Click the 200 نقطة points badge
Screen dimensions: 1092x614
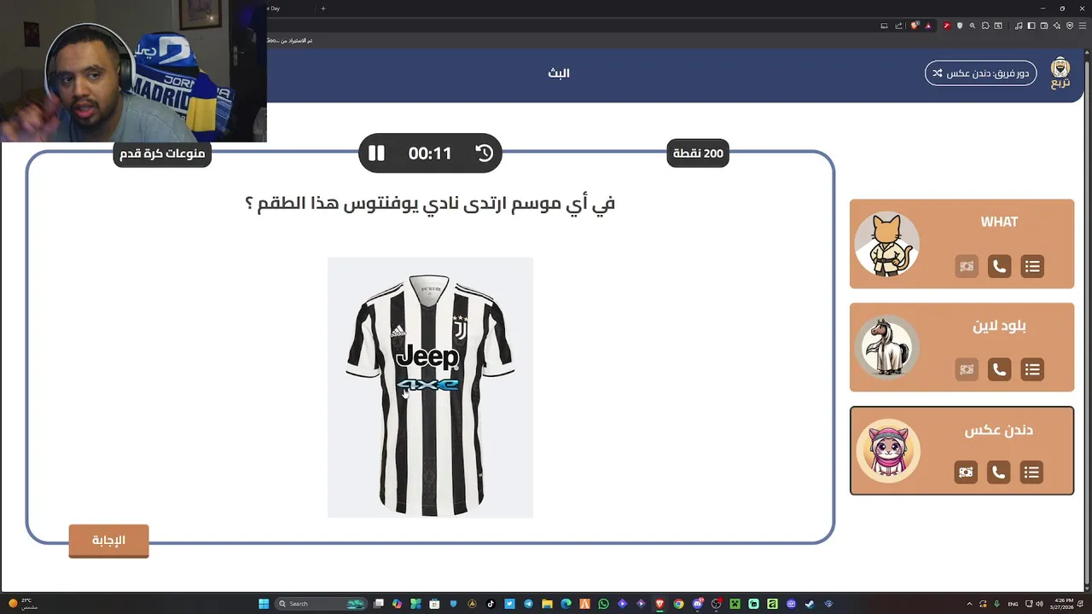[x=698, y=153]
